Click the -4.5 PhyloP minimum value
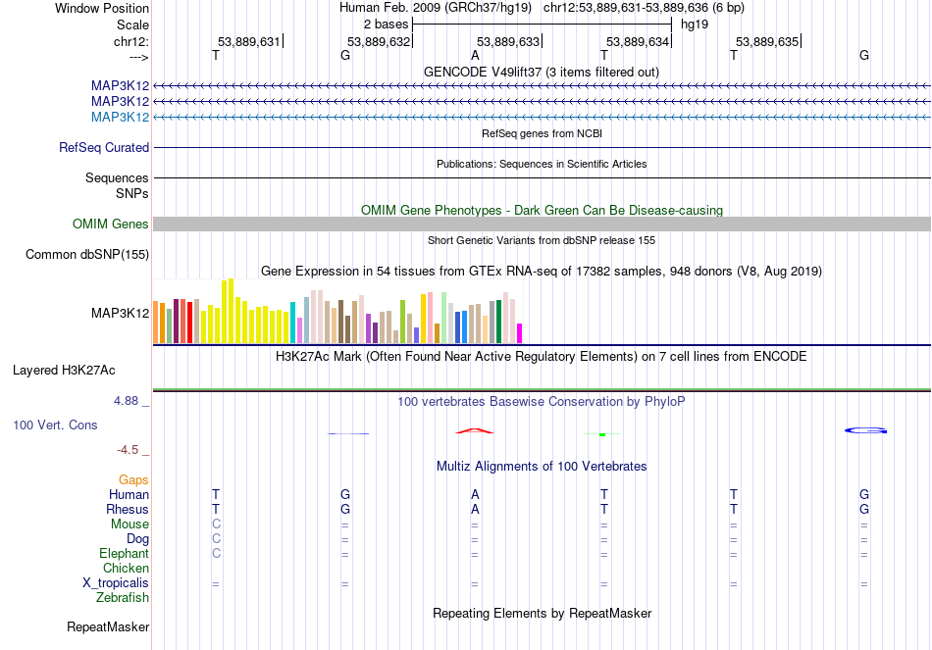 pos(128,450)
